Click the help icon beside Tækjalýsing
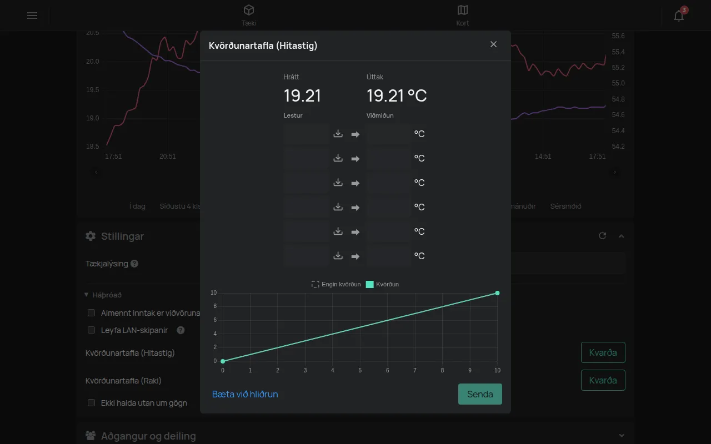Screen dimensions: 711x444 [x=134, y=264]
